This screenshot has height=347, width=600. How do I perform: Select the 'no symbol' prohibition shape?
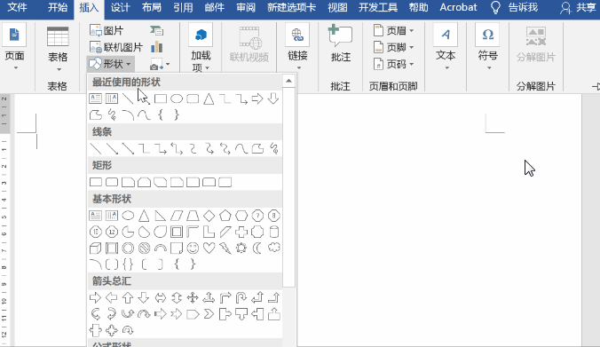144,248
